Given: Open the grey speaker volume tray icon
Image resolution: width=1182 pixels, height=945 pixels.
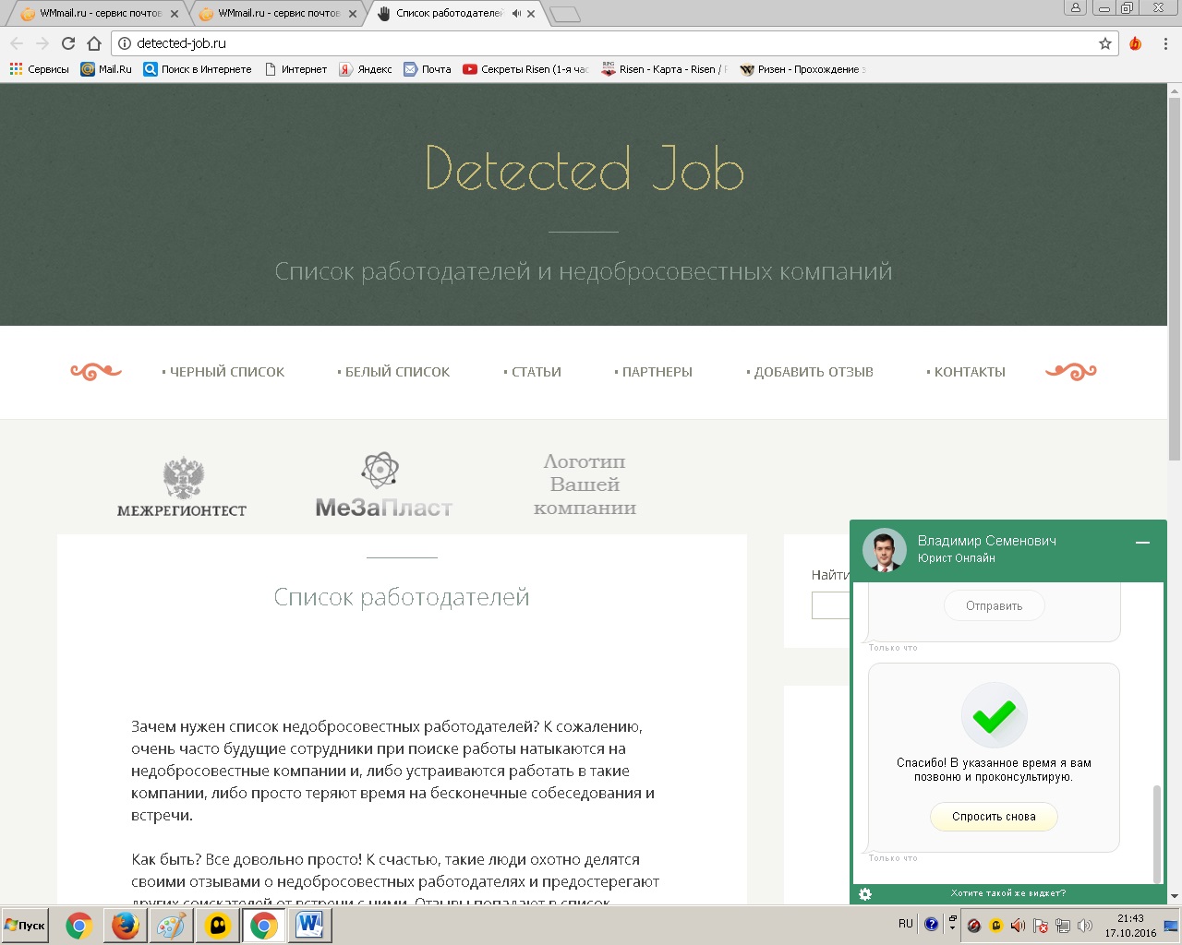Looking at the screenshot, I should pyautogui.click(x=1085, y=926).
